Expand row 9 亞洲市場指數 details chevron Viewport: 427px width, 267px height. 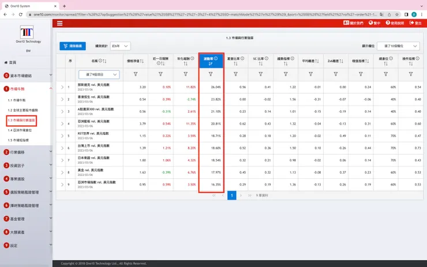tap(62, 185)
